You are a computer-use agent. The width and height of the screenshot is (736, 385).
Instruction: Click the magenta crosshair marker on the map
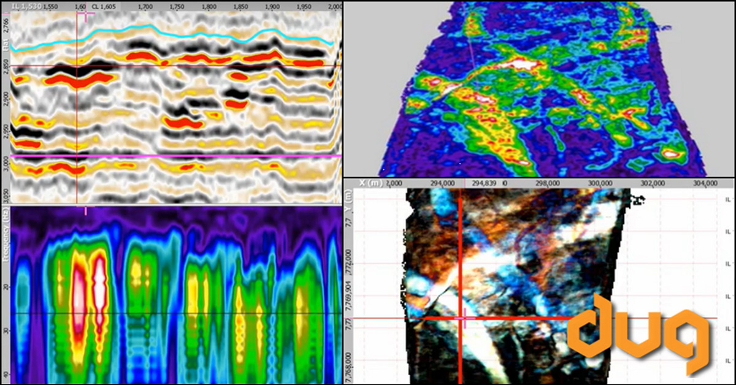tap(464, 318)
